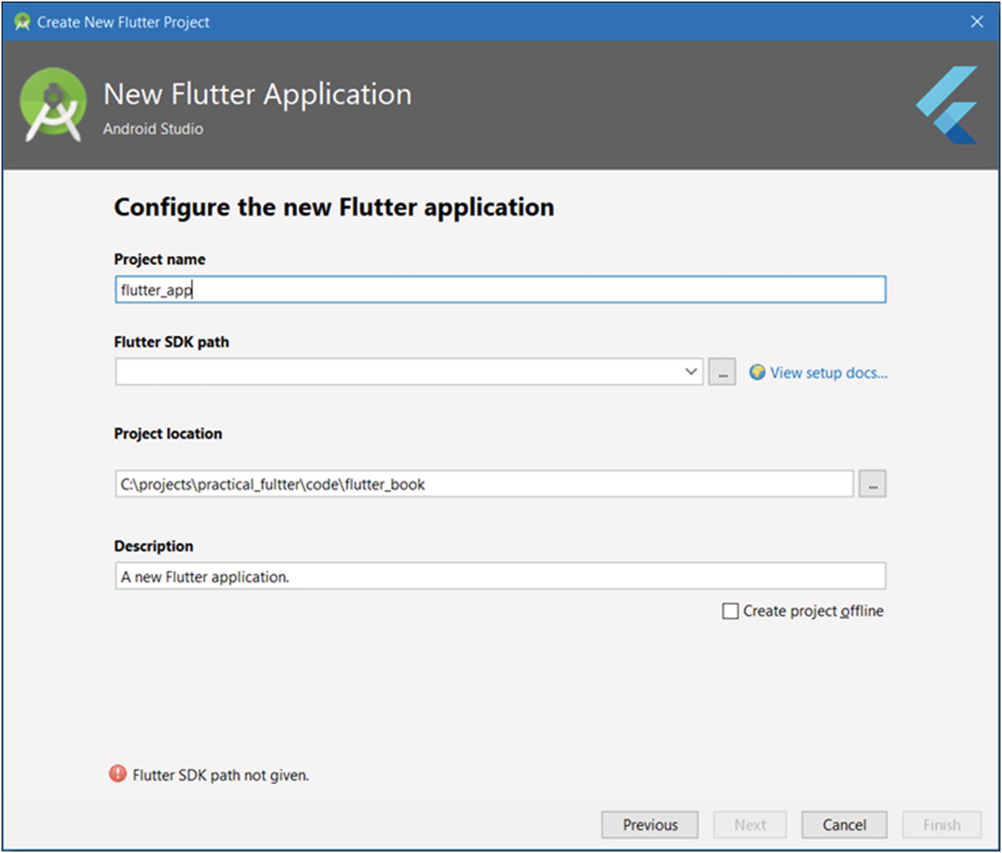Click the greyed-out Finish button
The image size is (1002, 853).
coord(942,825)
